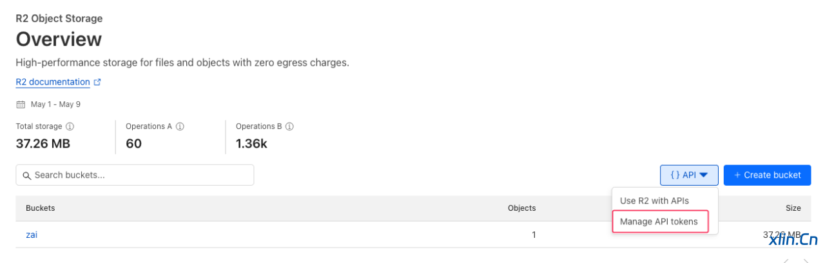Show the Operations A info tooltip icon

[x=180, y=126]
